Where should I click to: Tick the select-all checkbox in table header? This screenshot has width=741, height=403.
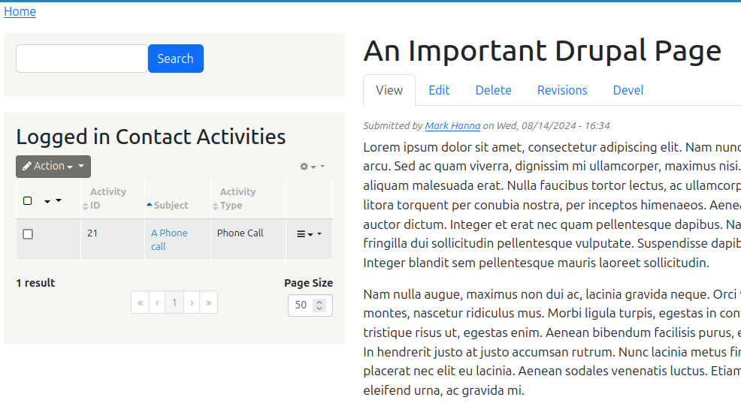point(27,200)
